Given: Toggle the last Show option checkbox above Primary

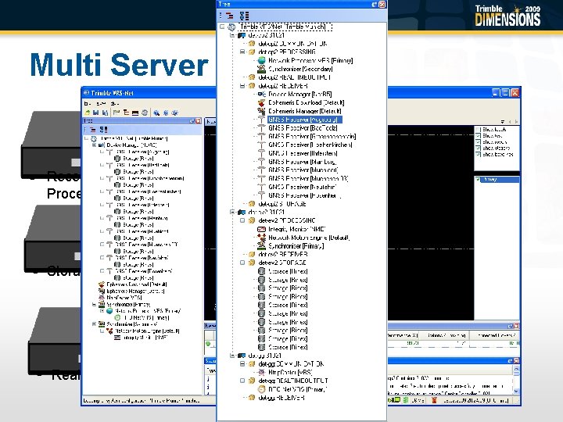Looking at the screenshot, I should pyautogui.click(x=479, y=154).
